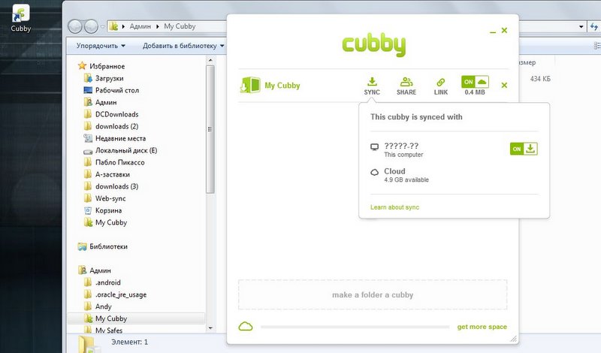Open the address bar history dropdown
This screenshot has height=353, width=601.
581,26
